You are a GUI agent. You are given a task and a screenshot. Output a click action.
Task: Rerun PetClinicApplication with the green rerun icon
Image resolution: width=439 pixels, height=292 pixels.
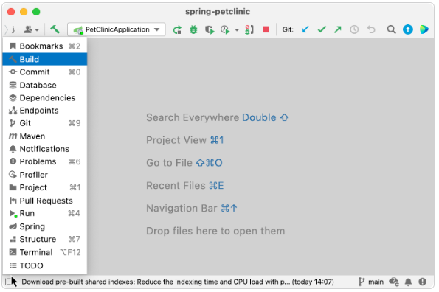point(177,29)
